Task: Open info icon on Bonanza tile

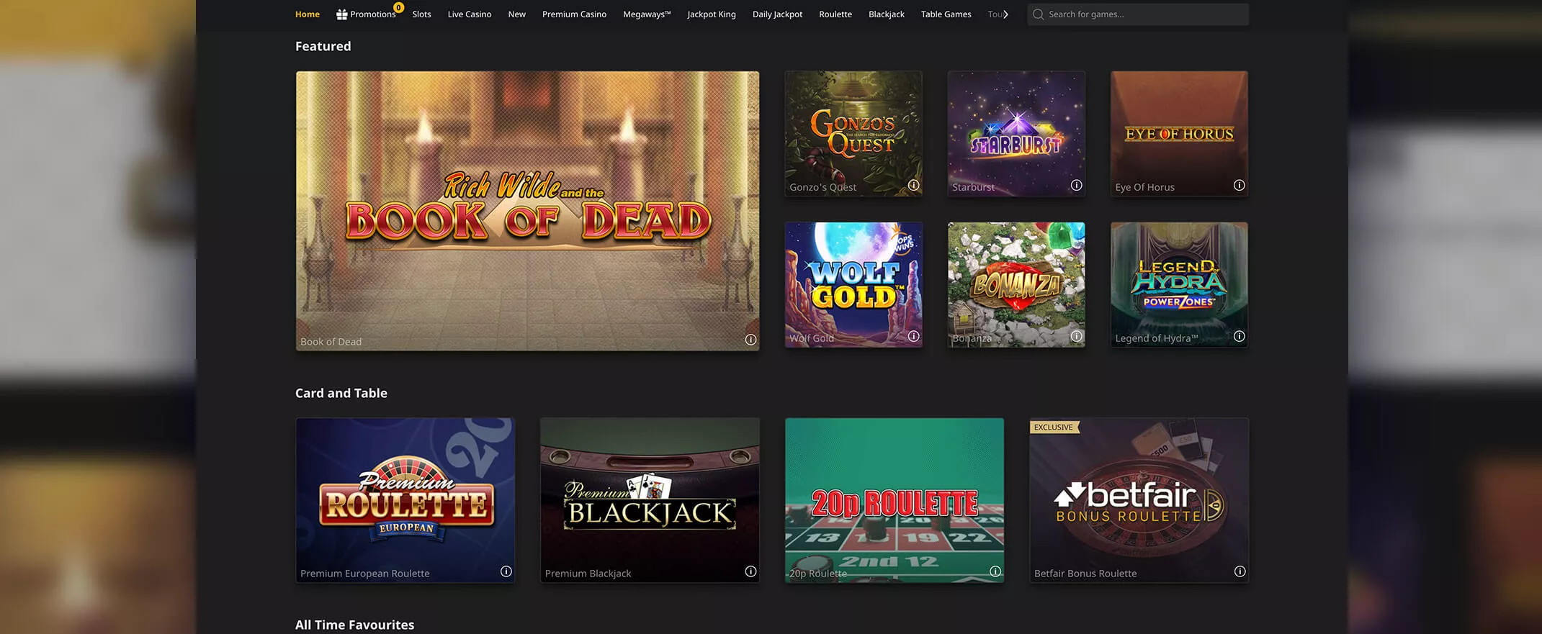Action: 1076,336
